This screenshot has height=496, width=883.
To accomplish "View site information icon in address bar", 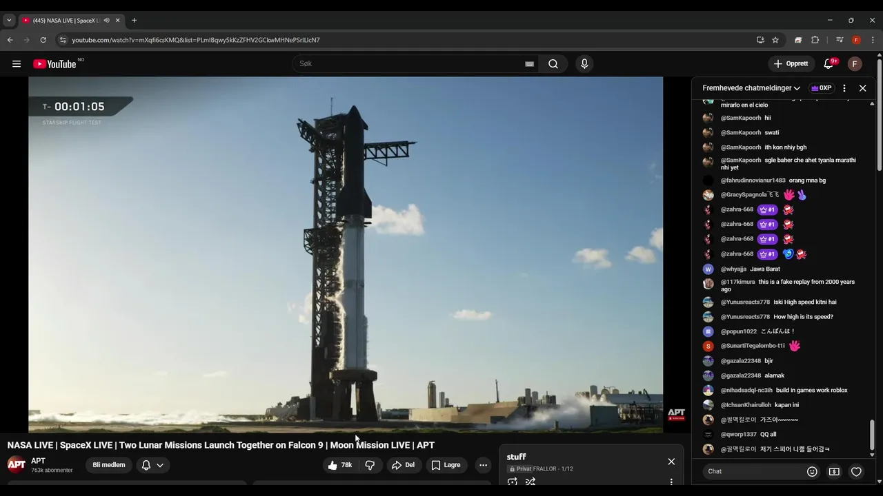I will 63,40.
